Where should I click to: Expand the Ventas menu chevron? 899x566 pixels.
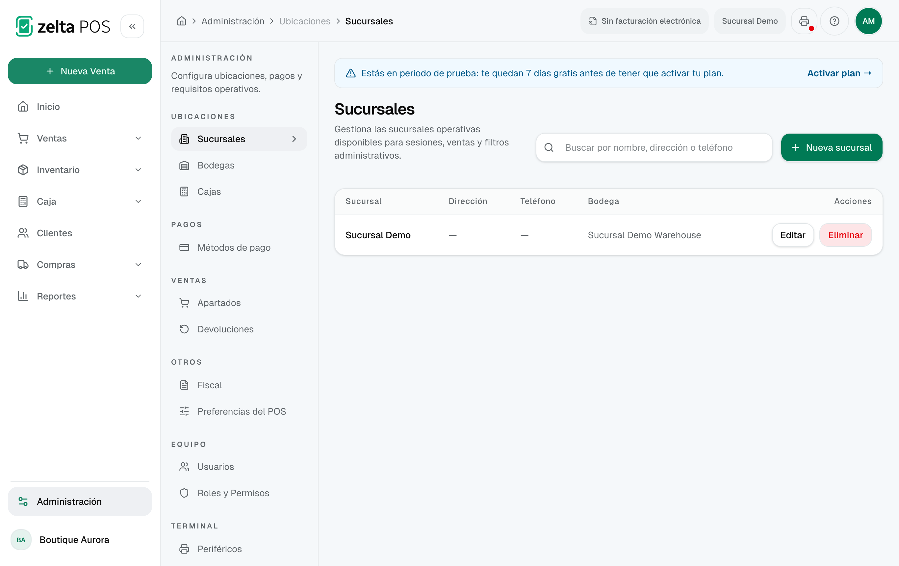click(x=138, y=138)
